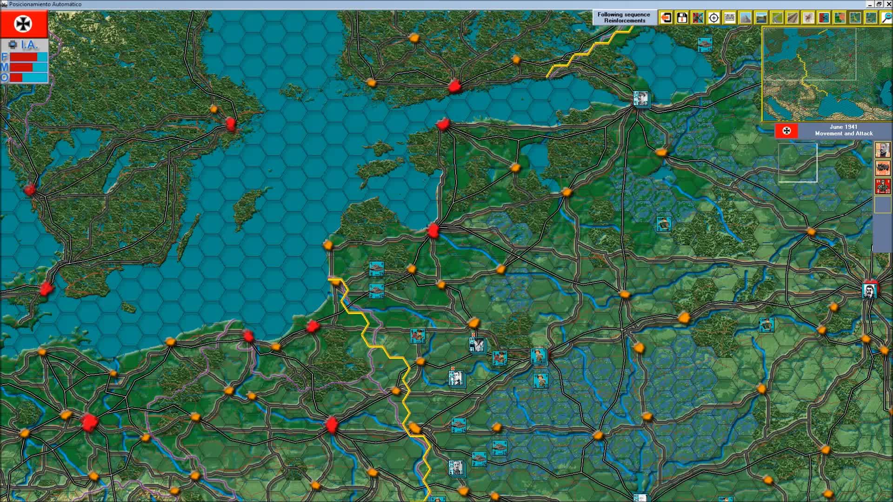Select the red infantry reinforcement unit
Viewport: 893px width, 502px height.
click(x=882, y=186)
